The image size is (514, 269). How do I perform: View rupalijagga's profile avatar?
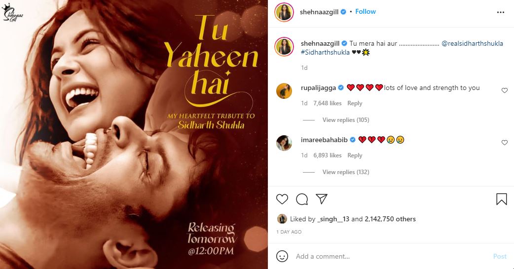click(284, 90)
